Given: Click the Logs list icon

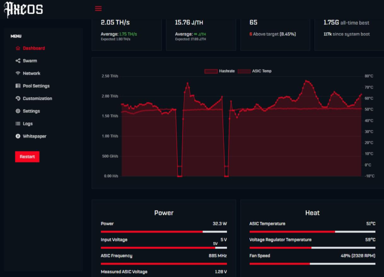Looking at the screenshot, I should [x=18, y=123].
